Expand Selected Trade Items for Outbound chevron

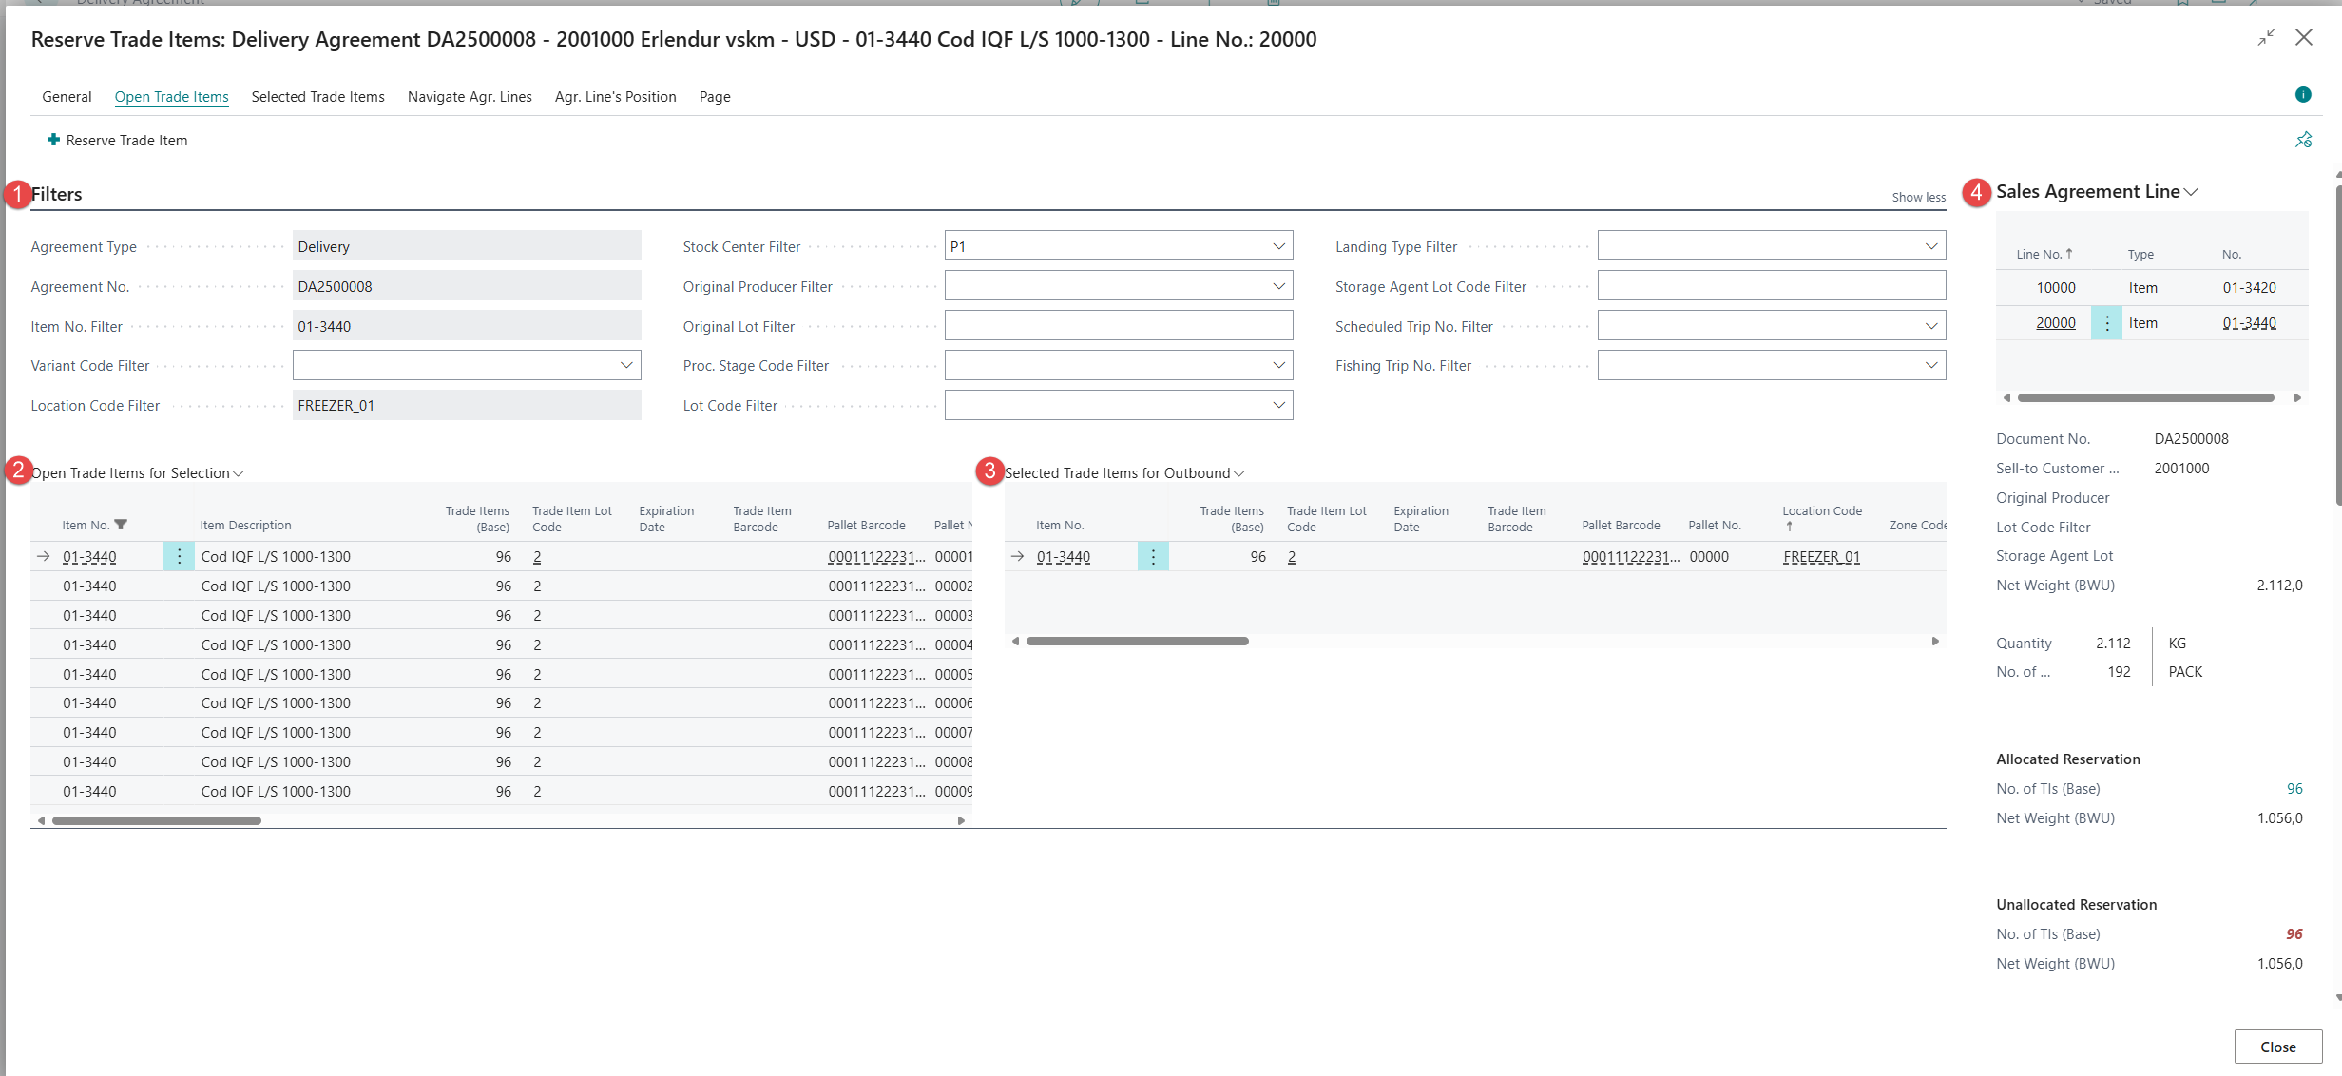point(1238,473)
